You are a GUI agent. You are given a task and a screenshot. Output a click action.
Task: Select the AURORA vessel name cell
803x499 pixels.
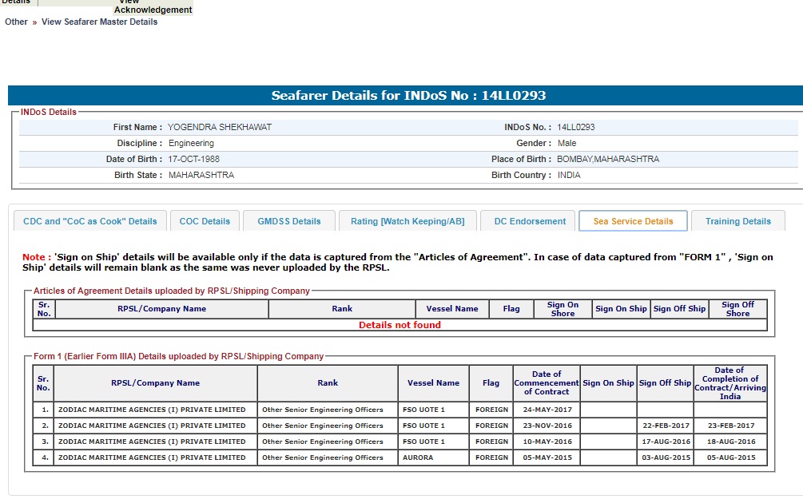419,457
